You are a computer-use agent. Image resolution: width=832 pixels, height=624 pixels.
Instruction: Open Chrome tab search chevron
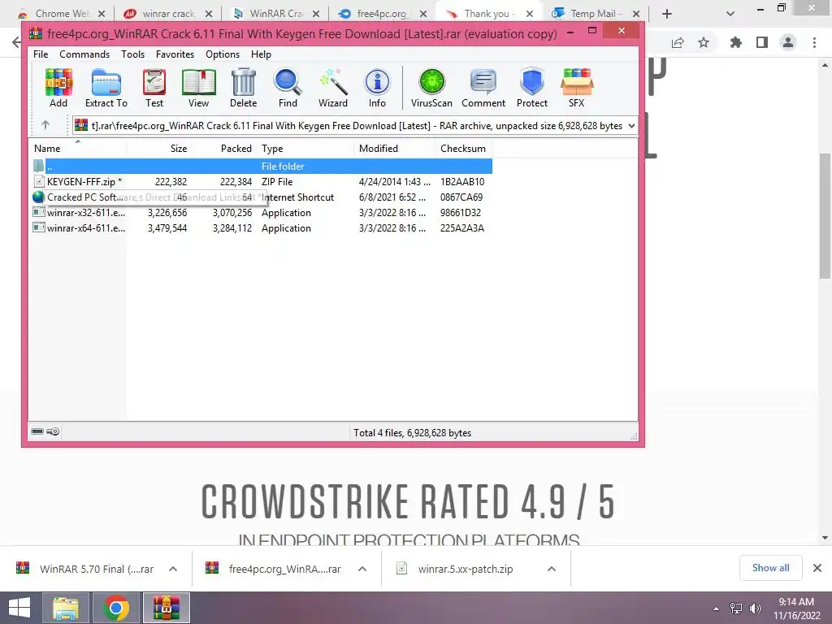click(730, 14)
